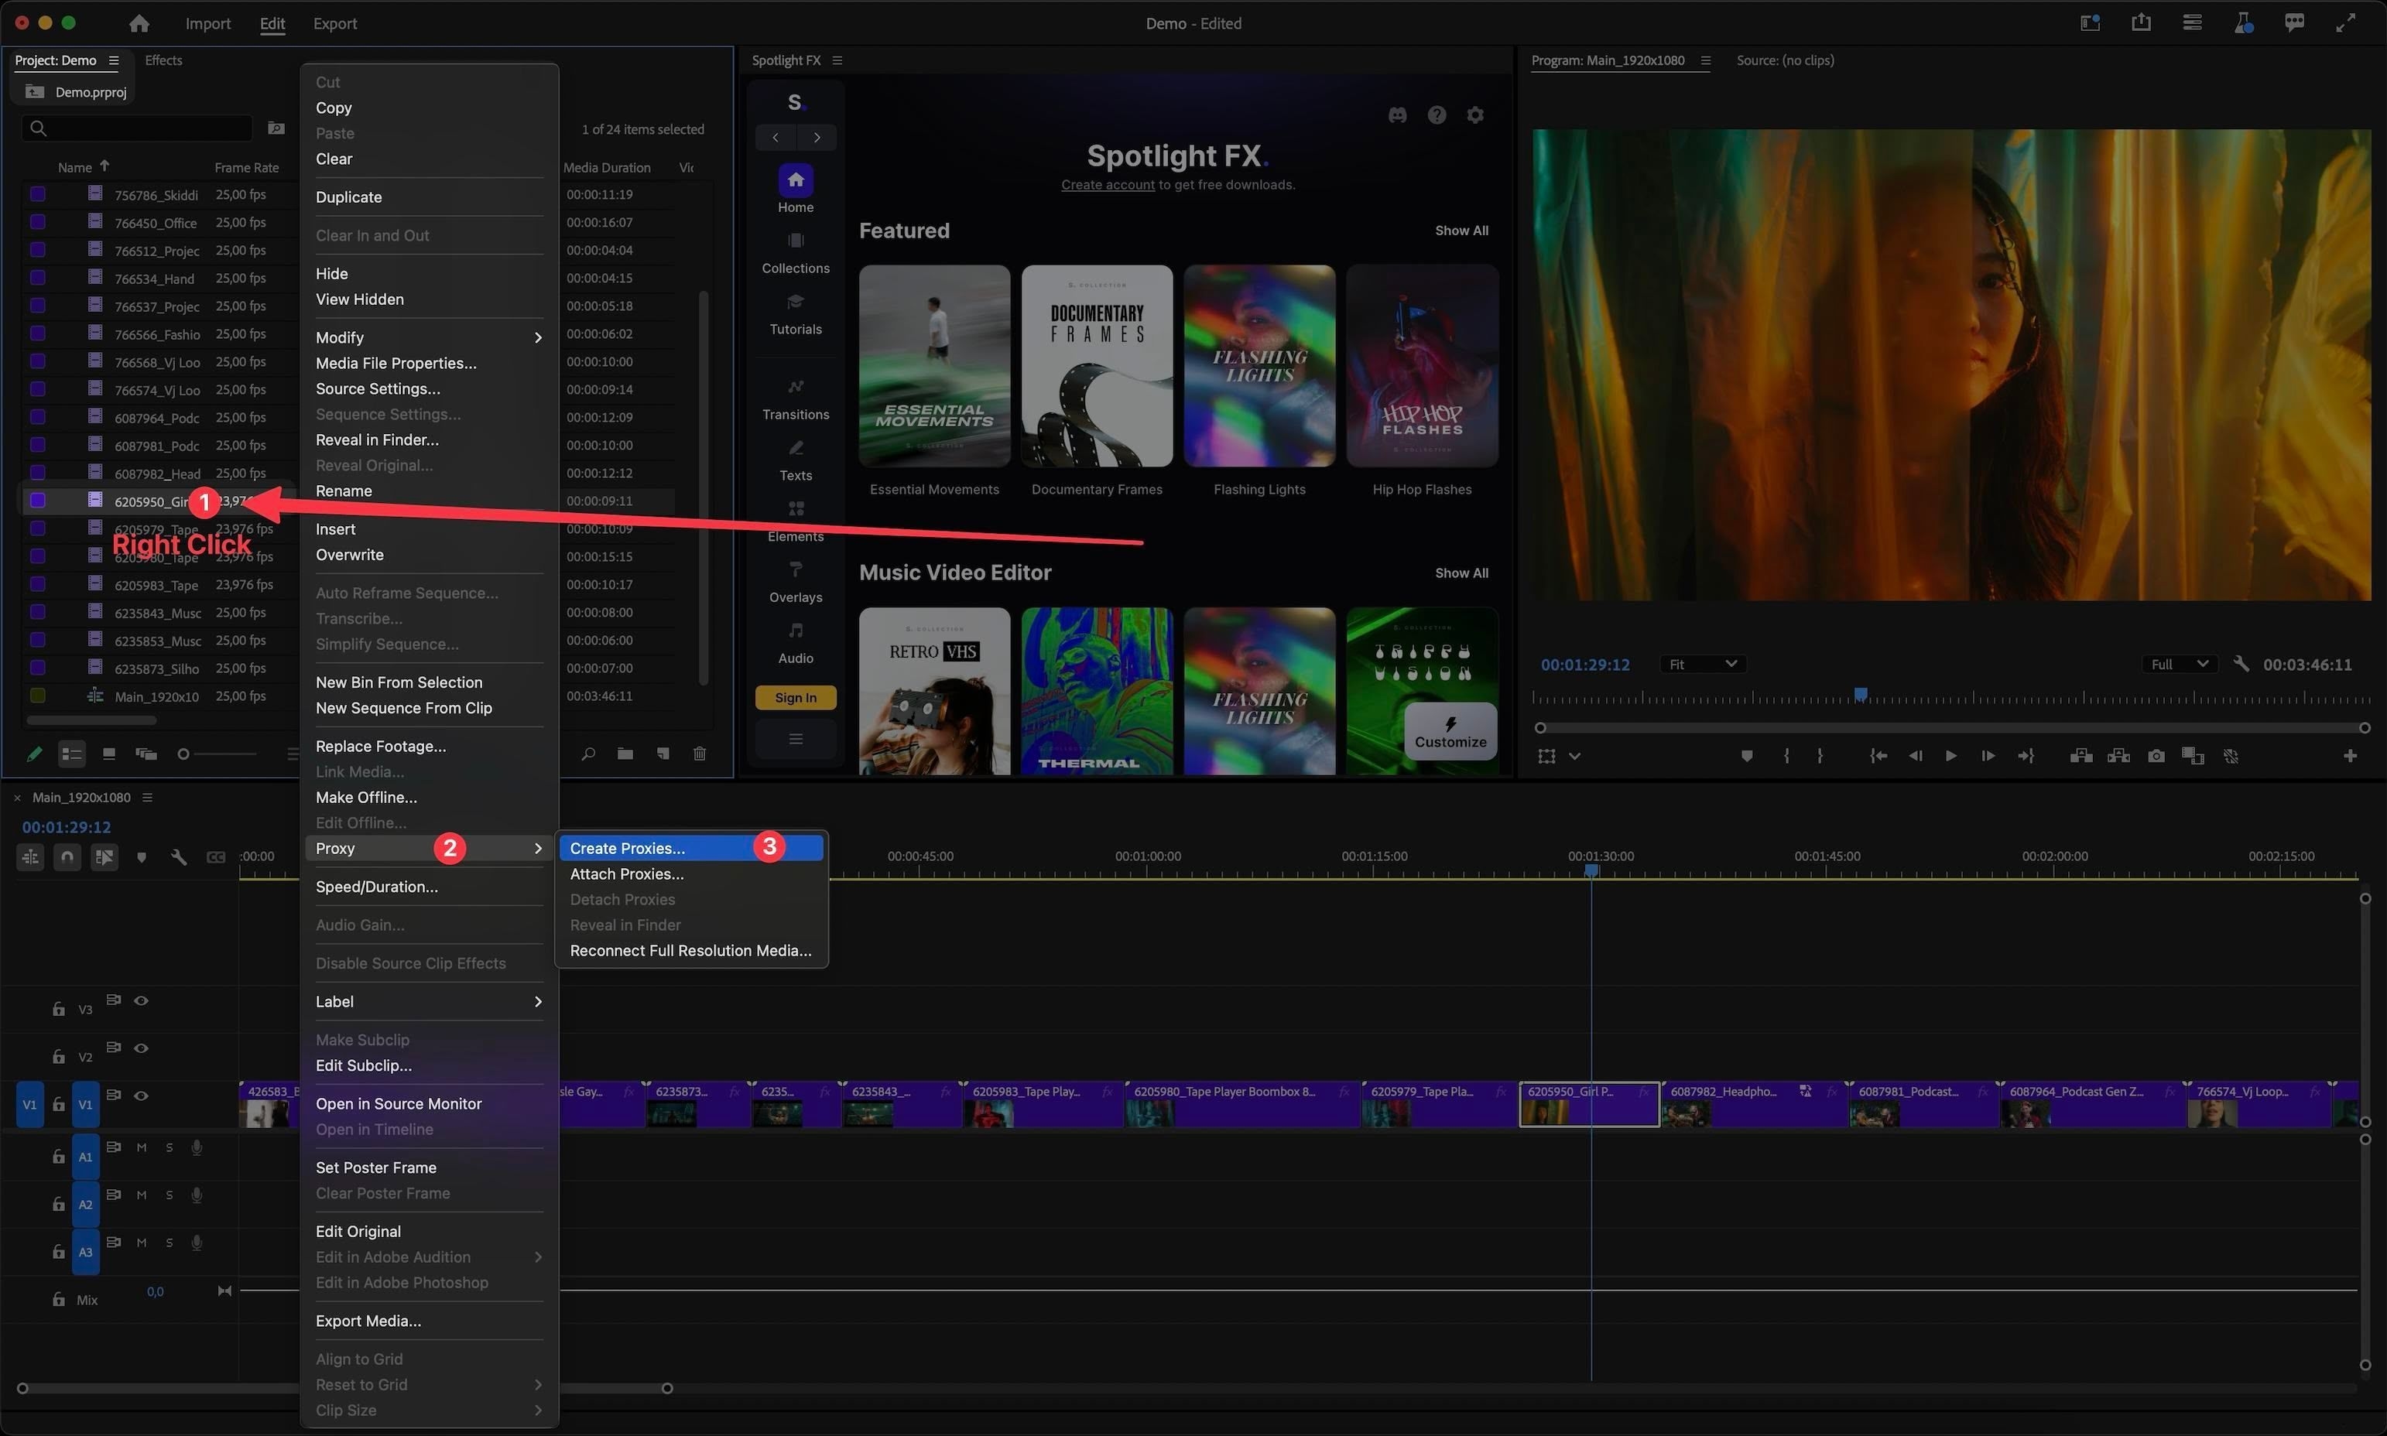
Task: Click Sign In button in Spotlight FX
Action: 795,696
